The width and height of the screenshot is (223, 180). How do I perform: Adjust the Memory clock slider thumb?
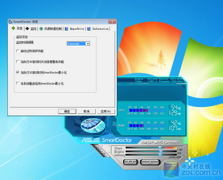[x=160, y=155]
